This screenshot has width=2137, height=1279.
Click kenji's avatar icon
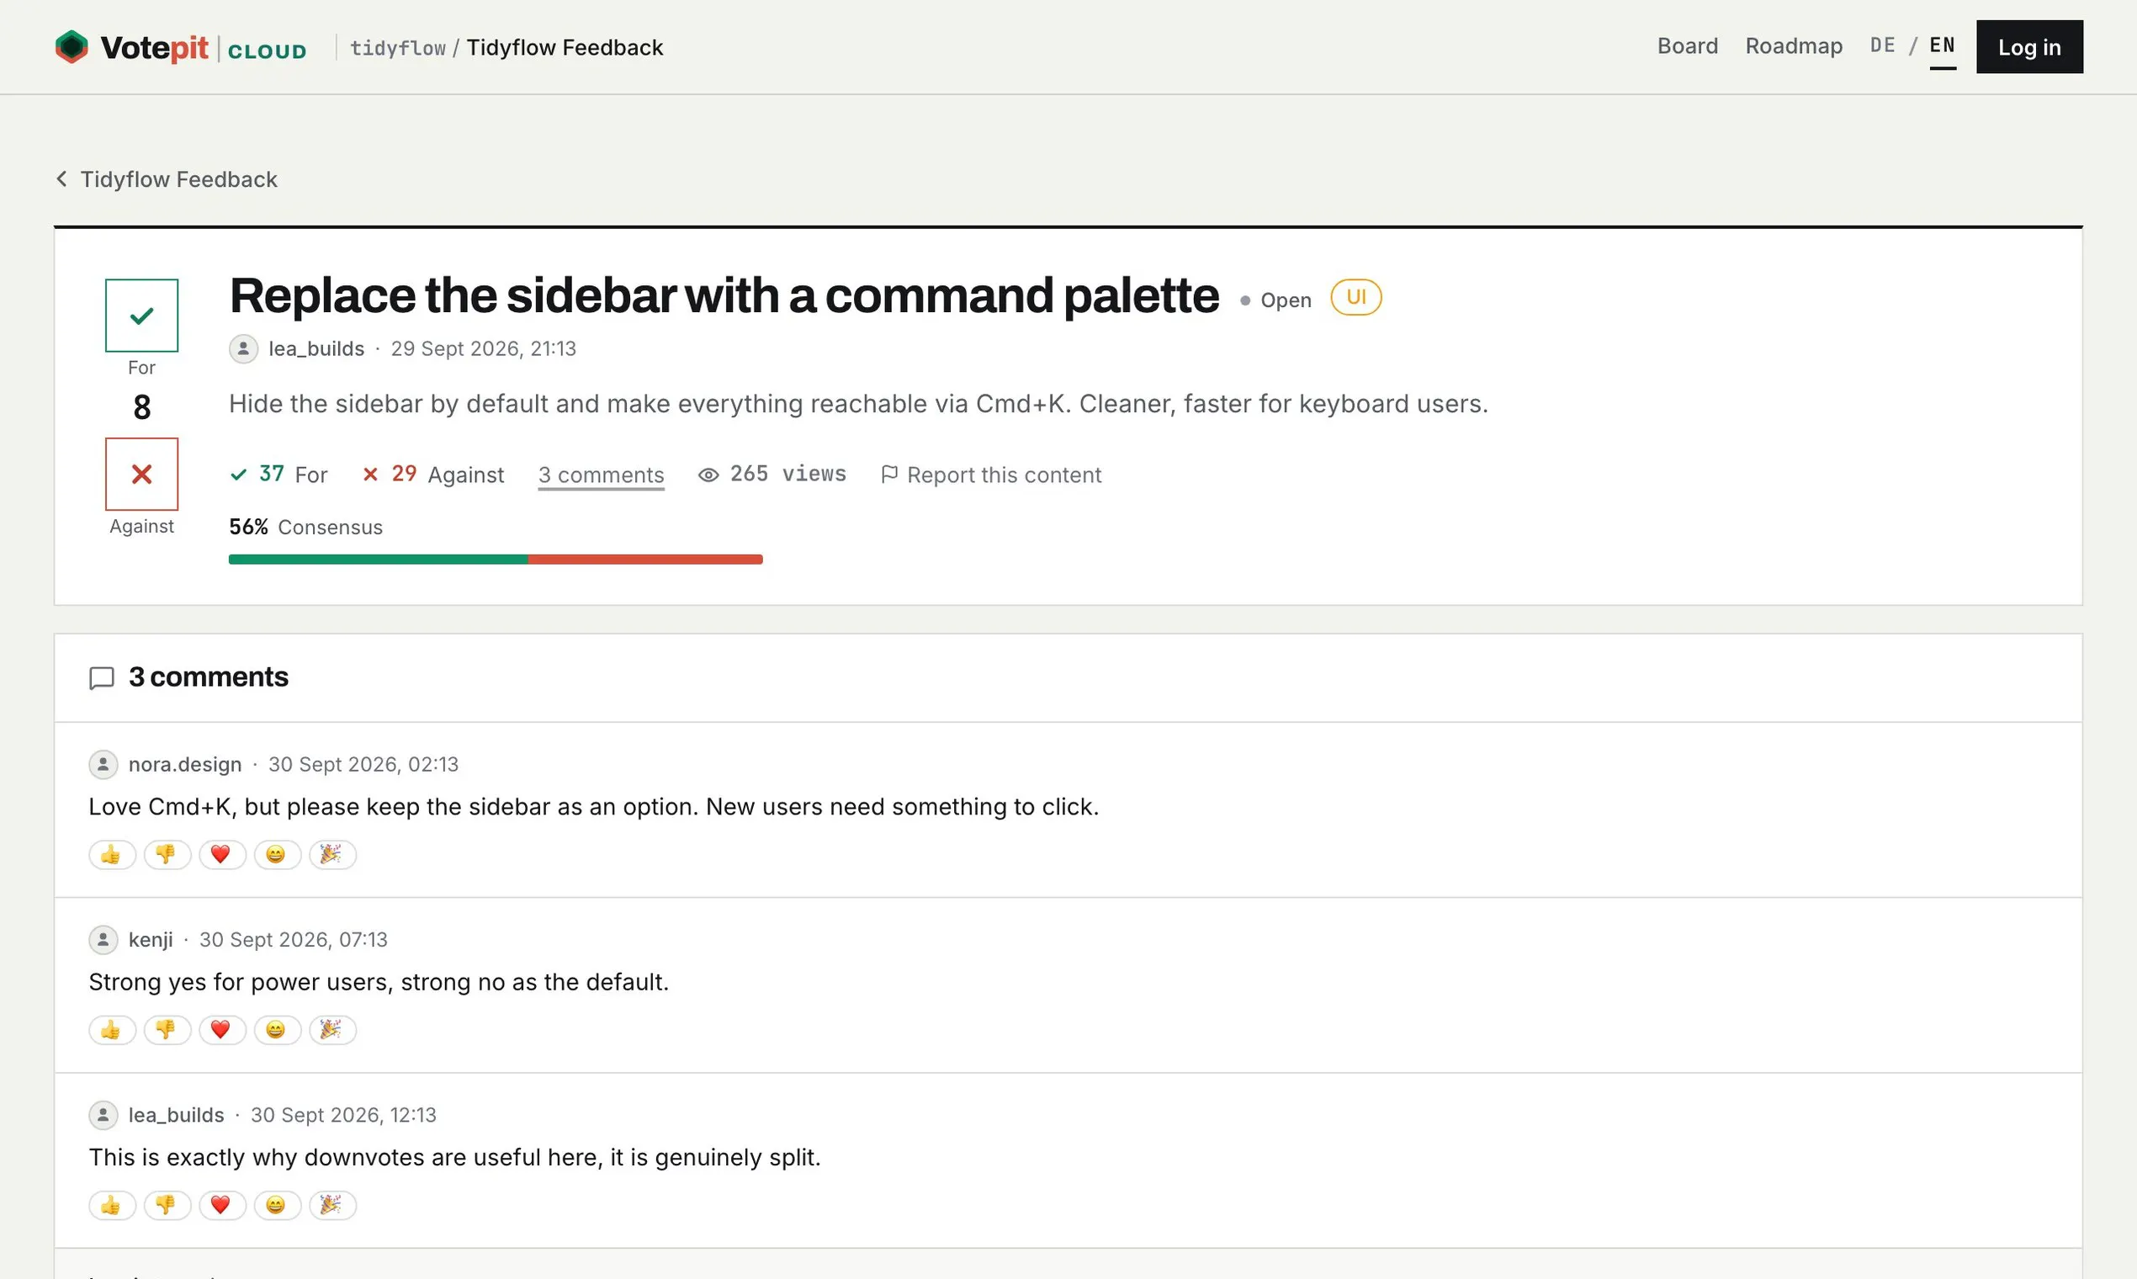103,939
